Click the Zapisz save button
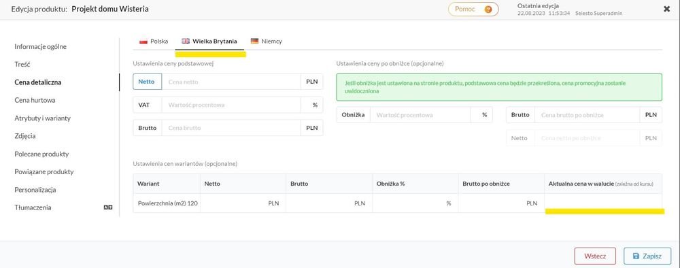Screen dimensions: 680x268 click(647, 256)
